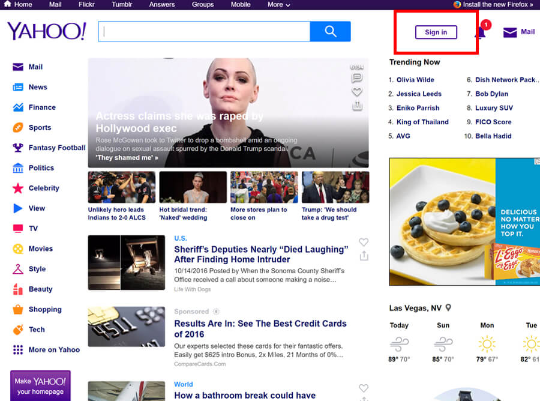Open the stores plan to close thumbnail
The height and width of the screenshot is (401, 540).
click(264, 187)
